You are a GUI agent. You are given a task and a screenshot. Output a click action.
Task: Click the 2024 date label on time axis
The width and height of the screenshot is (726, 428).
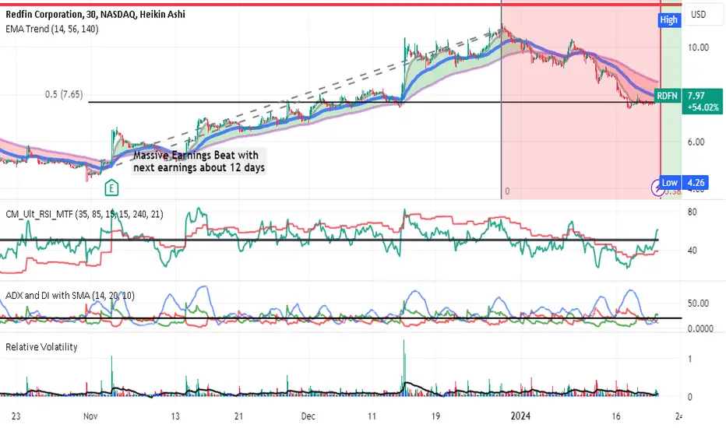point(520,416)
